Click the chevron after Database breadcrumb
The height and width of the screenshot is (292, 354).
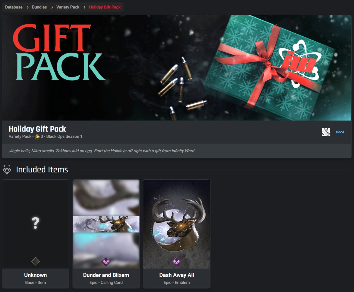point(28,7)
